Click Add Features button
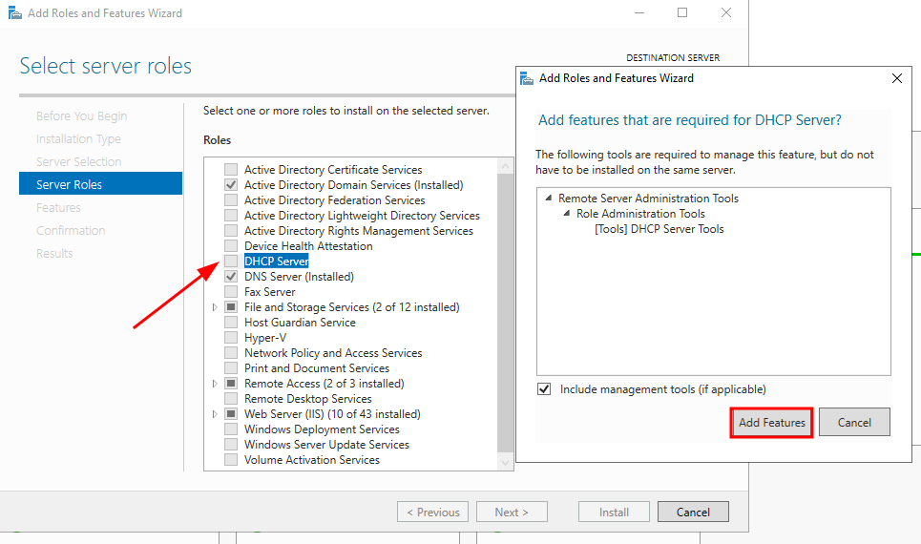Image resolution: width=921 pixels, height=544 pixels. (x=771, y=422)
